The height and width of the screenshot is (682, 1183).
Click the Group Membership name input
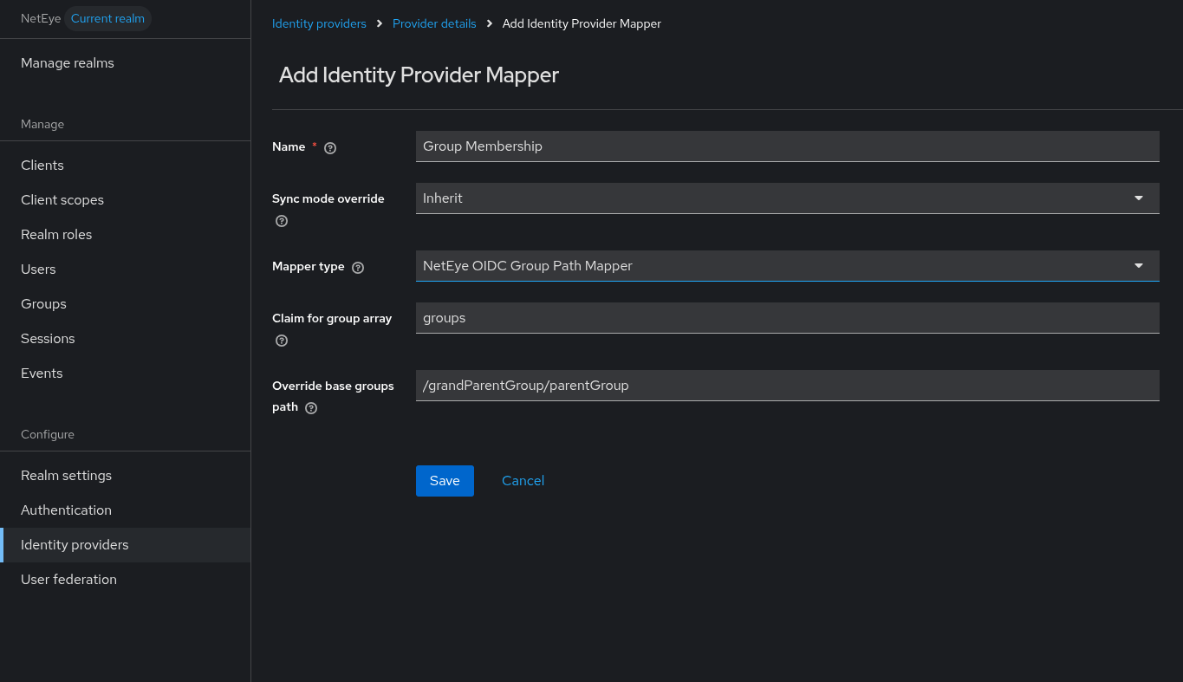[787, 146]
